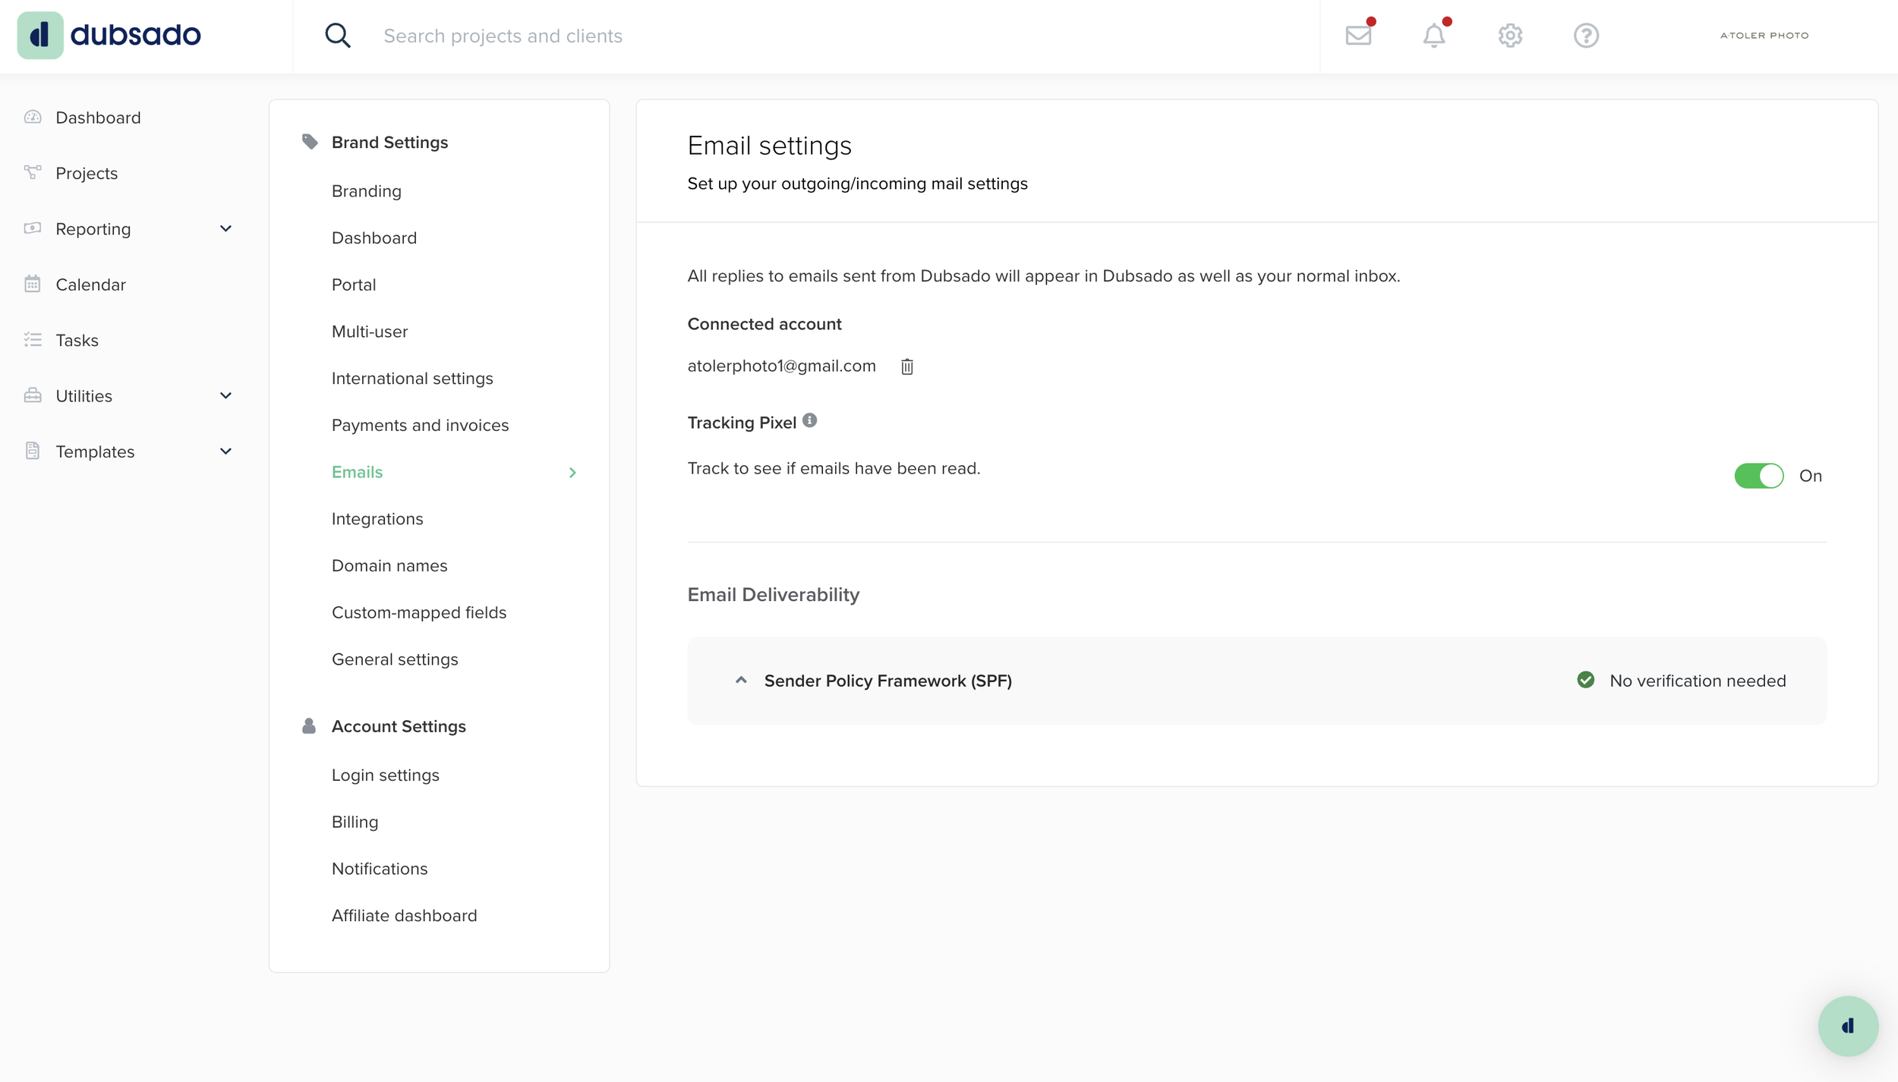
Task: Expand the Templates sidebar menu
Action: pos(225,451)
